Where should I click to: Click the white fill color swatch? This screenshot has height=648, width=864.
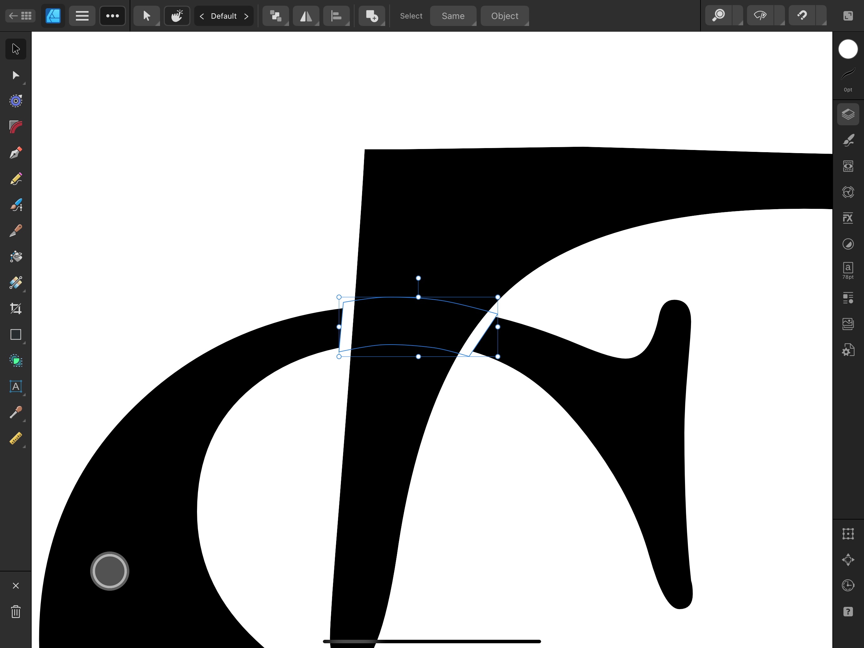coord(848,49)
